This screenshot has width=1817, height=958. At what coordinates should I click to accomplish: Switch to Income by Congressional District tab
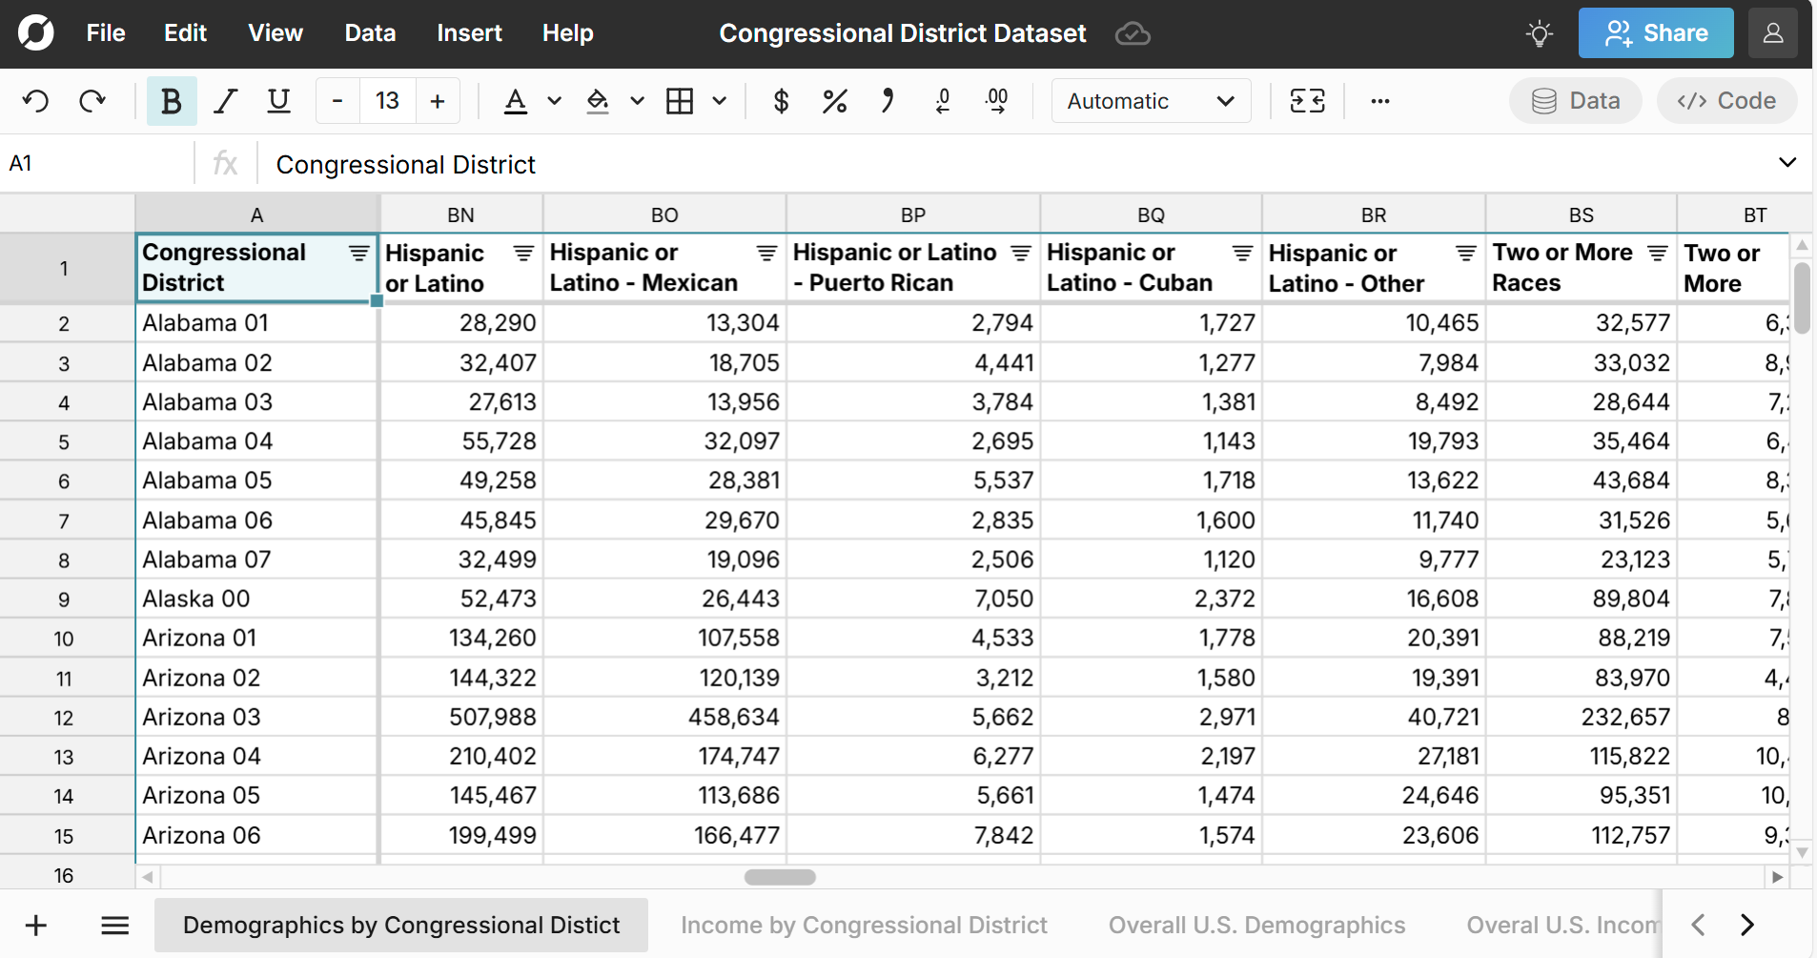[x=864, y=925]
